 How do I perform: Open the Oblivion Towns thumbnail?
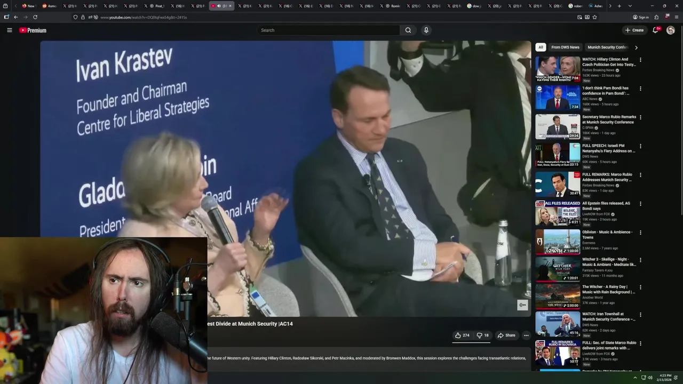558,242
